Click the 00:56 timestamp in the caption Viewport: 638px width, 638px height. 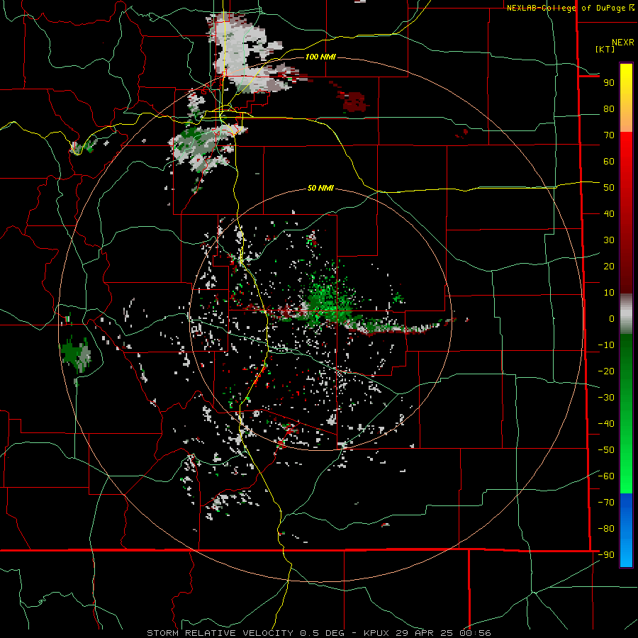tap(475, 633)
